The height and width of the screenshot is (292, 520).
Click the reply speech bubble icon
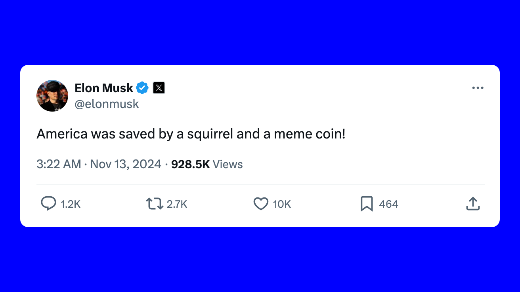pos(48,203)
